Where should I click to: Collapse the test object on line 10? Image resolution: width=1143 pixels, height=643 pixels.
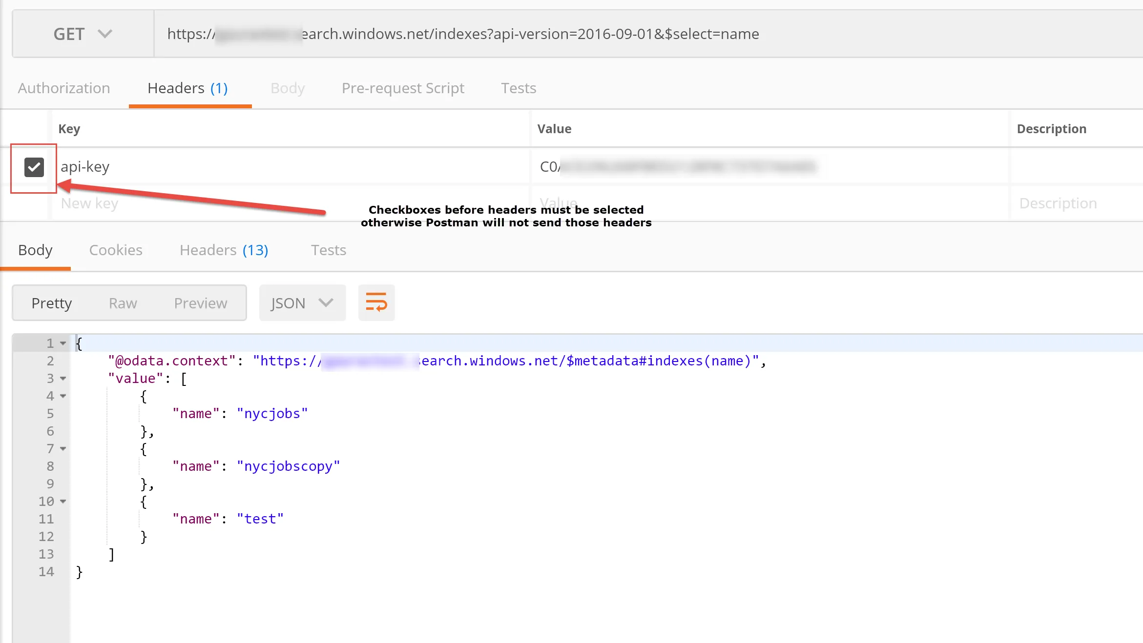(63, 502)
